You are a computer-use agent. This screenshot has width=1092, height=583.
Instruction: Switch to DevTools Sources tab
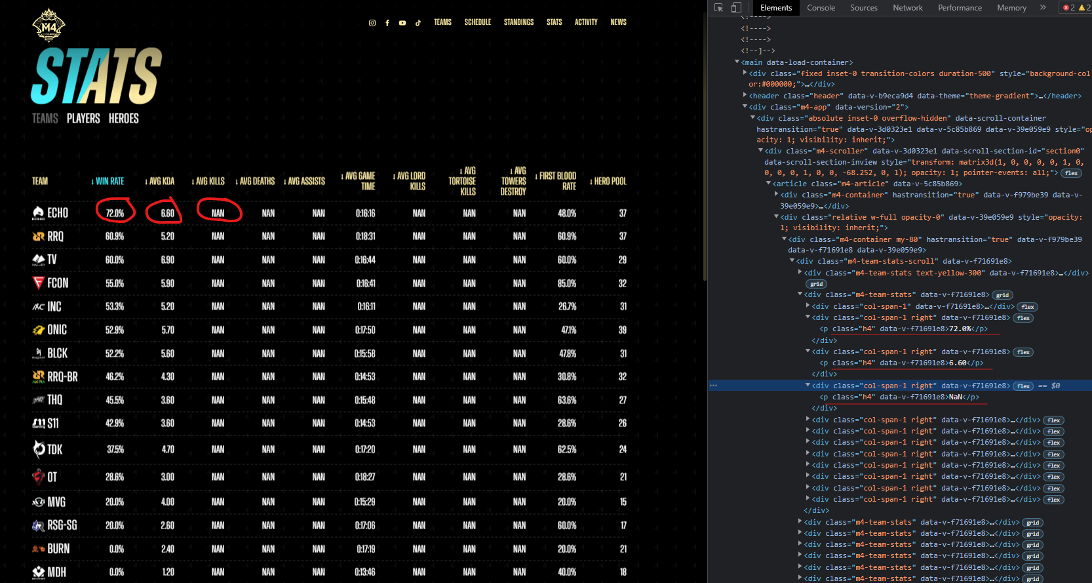[x=863, y=8]
